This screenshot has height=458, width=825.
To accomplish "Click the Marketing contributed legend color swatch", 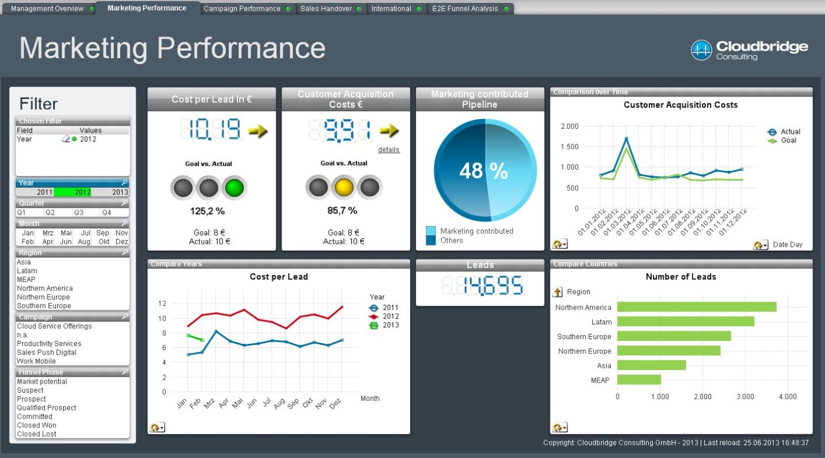I will tap(431, 231).
